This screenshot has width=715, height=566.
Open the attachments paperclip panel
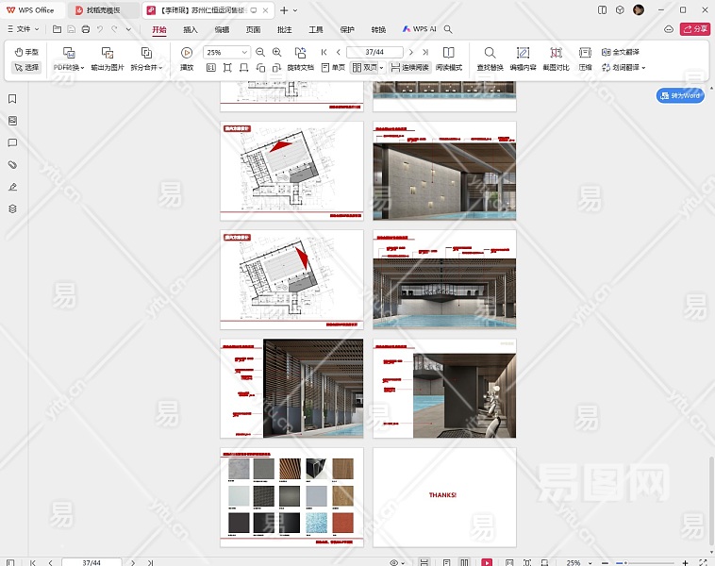[x=12, y=165]
